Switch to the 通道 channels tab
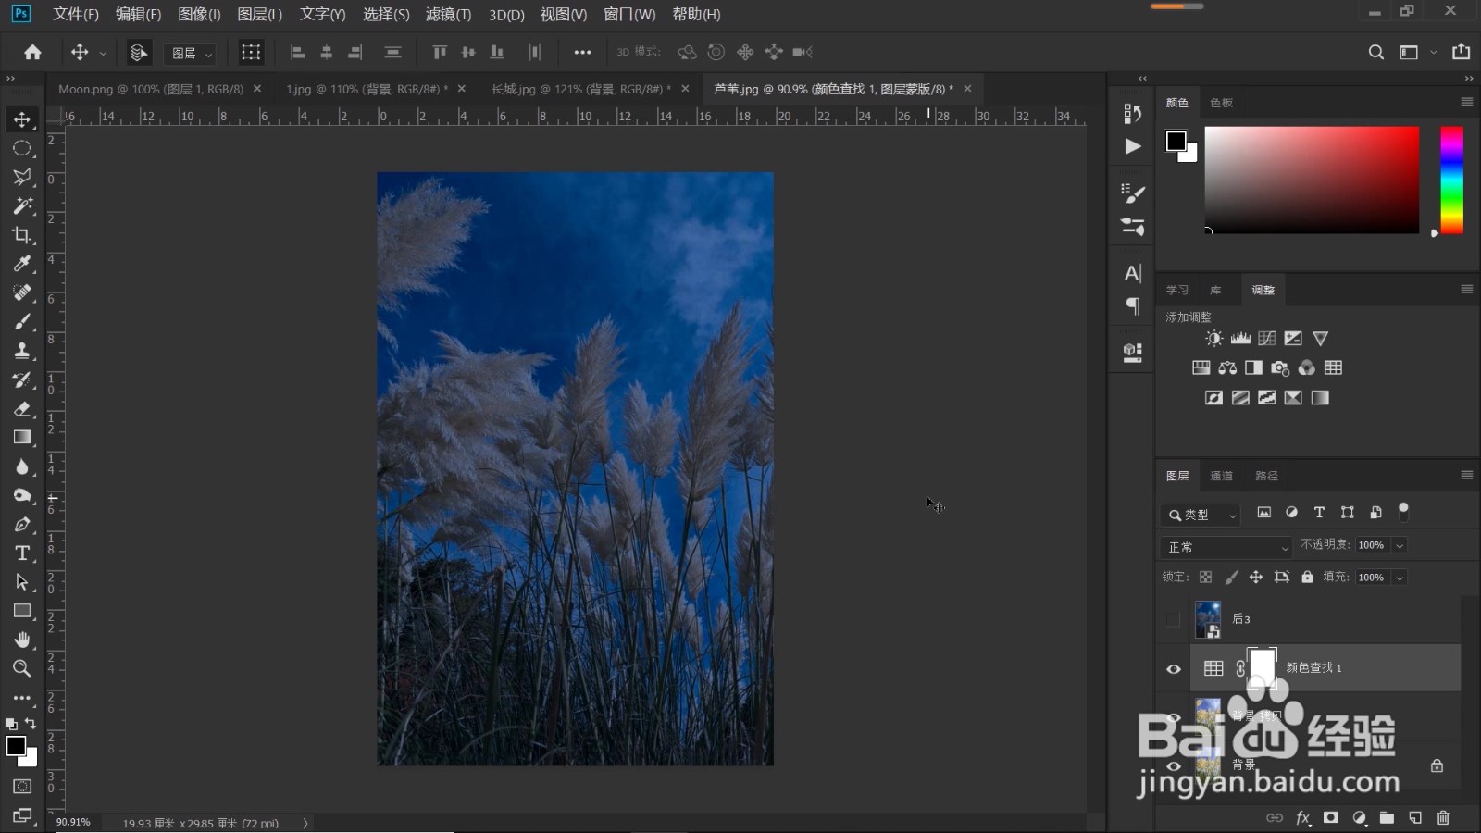1481x833 pixels. [x=1221, y=476]
